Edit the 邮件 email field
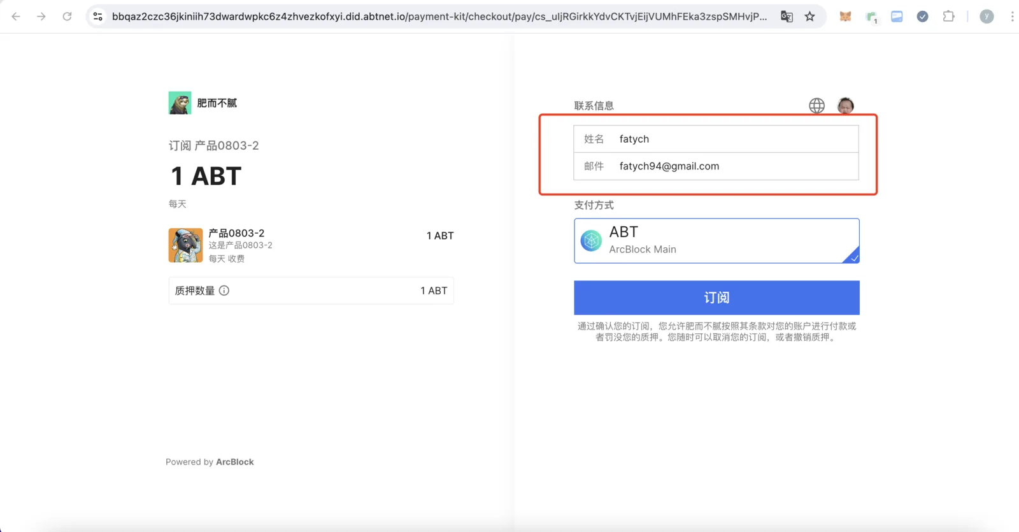 tap(716, 166)
